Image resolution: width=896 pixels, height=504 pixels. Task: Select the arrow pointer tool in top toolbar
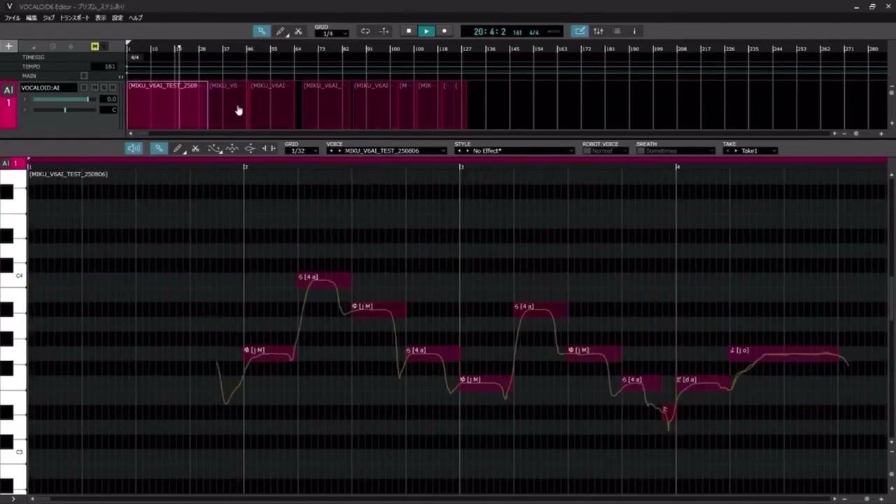(x=261, y=31)
